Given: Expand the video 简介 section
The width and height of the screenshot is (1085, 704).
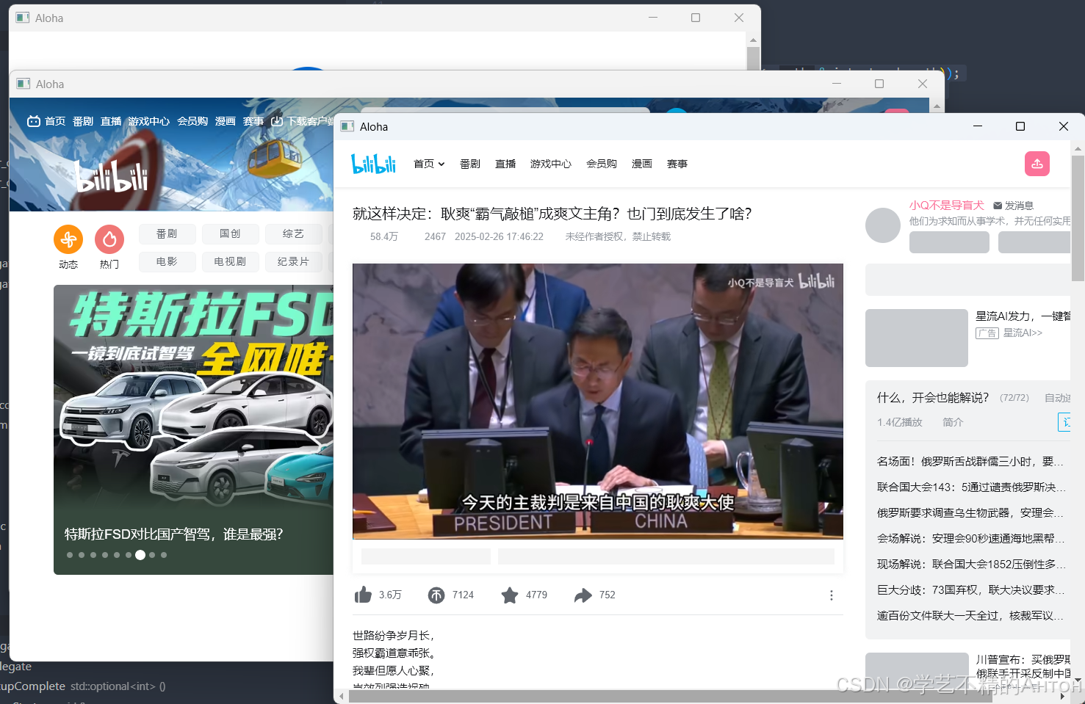Looking at the screenshot, I should point(953,422).
